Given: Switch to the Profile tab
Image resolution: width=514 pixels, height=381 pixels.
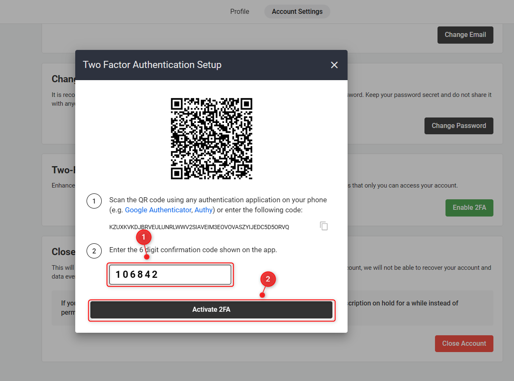Looking at the screenshot, I should coord(240,12).
